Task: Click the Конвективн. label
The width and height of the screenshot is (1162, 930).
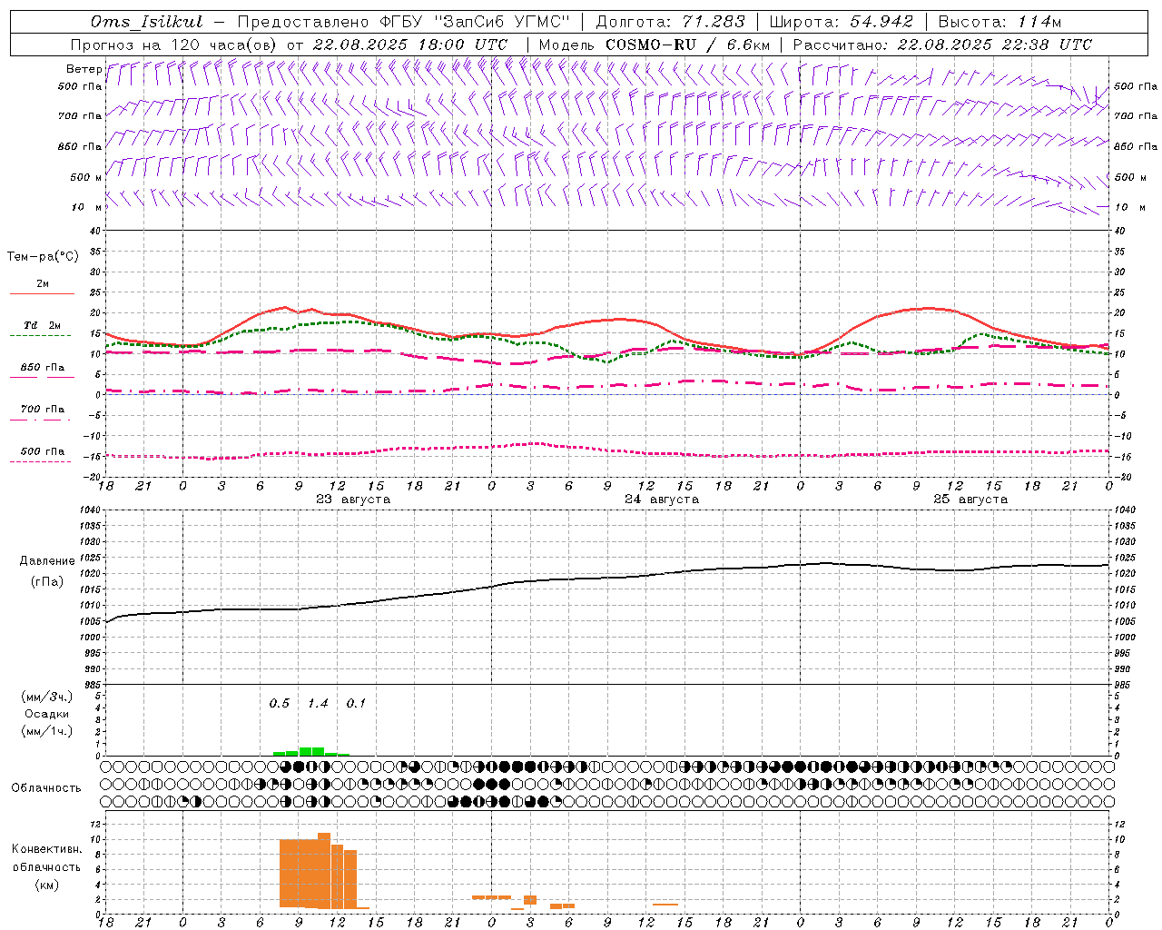Action: click(47, 849)
